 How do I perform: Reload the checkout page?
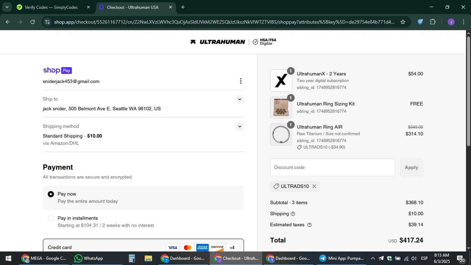tap(33, 22)
